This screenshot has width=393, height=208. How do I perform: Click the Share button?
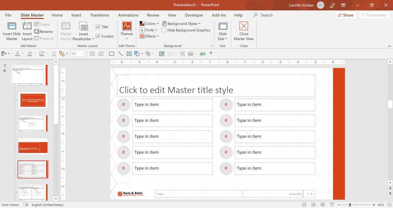pos(346,15)
